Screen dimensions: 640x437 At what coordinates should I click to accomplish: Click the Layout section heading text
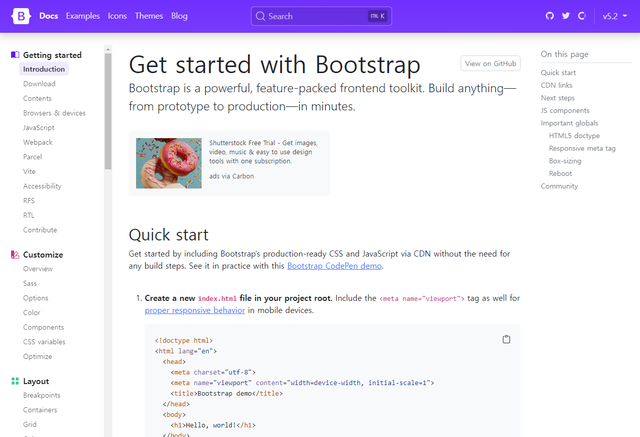pos(36,381)
